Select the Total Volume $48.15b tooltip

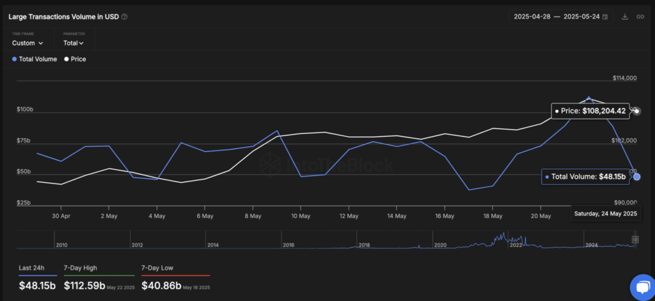click(586, 176)
